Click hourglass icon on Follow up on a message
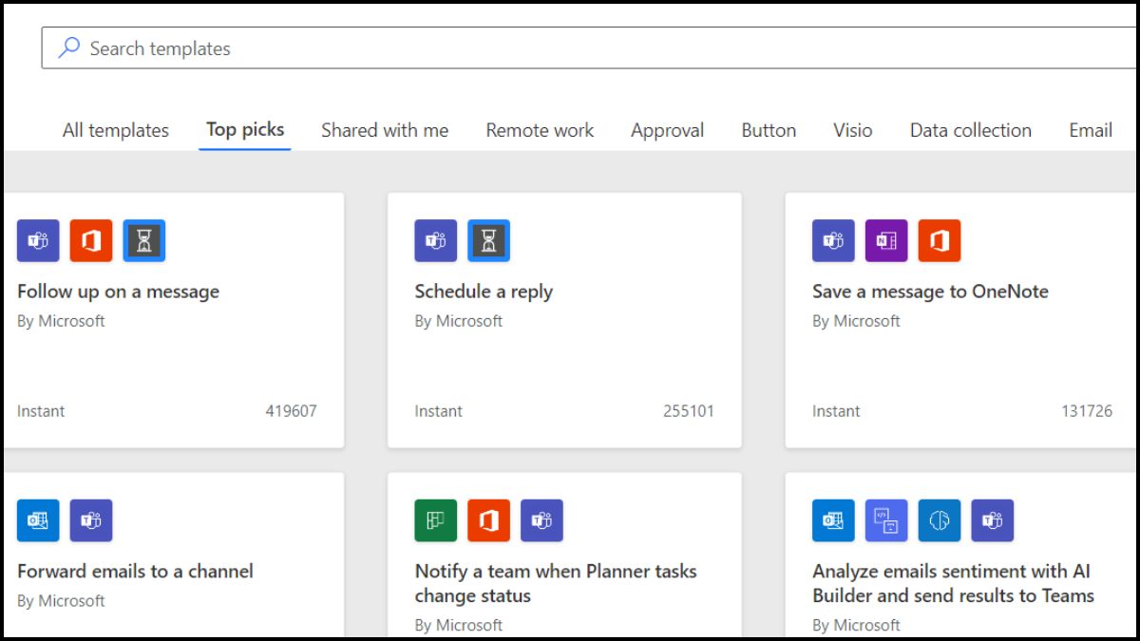This screenshot has height=641, width=1140. point(144,240)
